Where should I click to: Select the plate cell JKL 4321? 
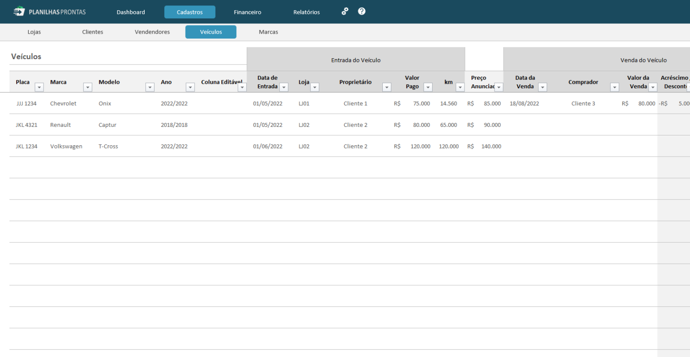pyautogui.click(x=27, y=125)
